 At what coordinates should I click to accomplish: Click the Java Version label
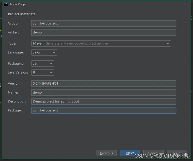pos(18,72)
